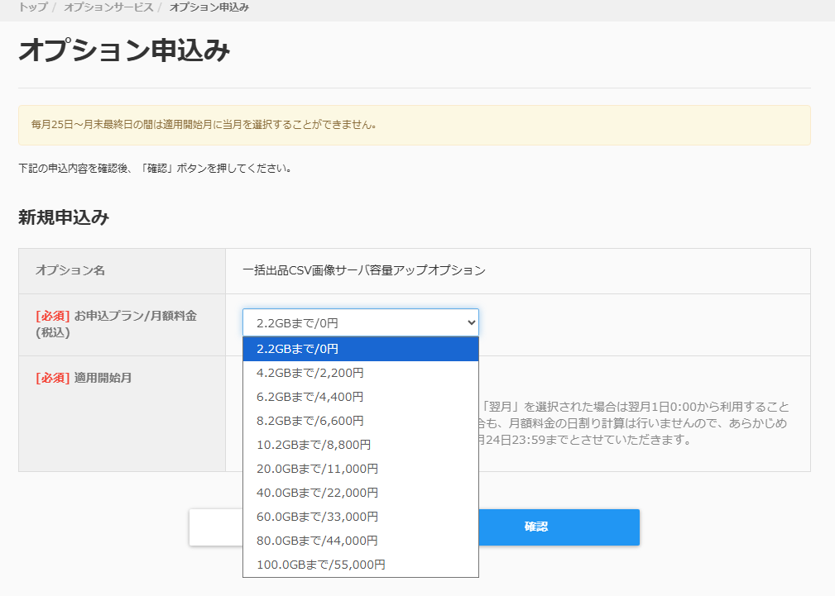Choose the 4.2GBまで/2,200円 plan
Image resolution: width=835 pixels, height=596 pixels.
361,373
